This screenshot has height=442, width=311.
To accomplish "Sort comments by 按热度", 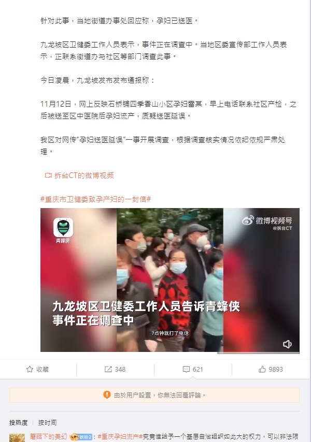I will click(18, 422).
